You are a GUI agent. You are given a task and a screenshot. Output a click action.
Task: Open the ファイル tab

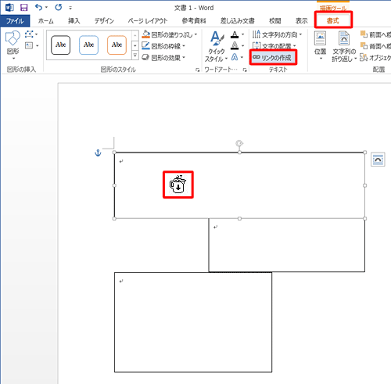15,21
